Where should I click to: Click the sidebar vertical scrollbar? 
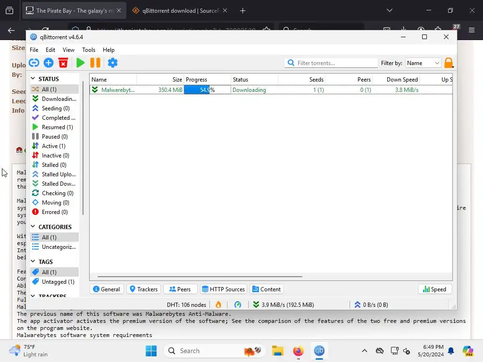pos(83,148)
